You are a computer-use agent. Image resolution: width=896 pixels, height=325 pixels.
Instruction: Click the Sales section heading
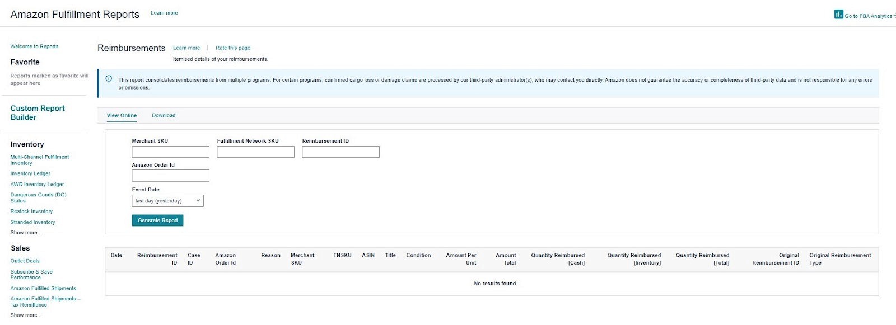pyautogui.click(x=20, y=248)
